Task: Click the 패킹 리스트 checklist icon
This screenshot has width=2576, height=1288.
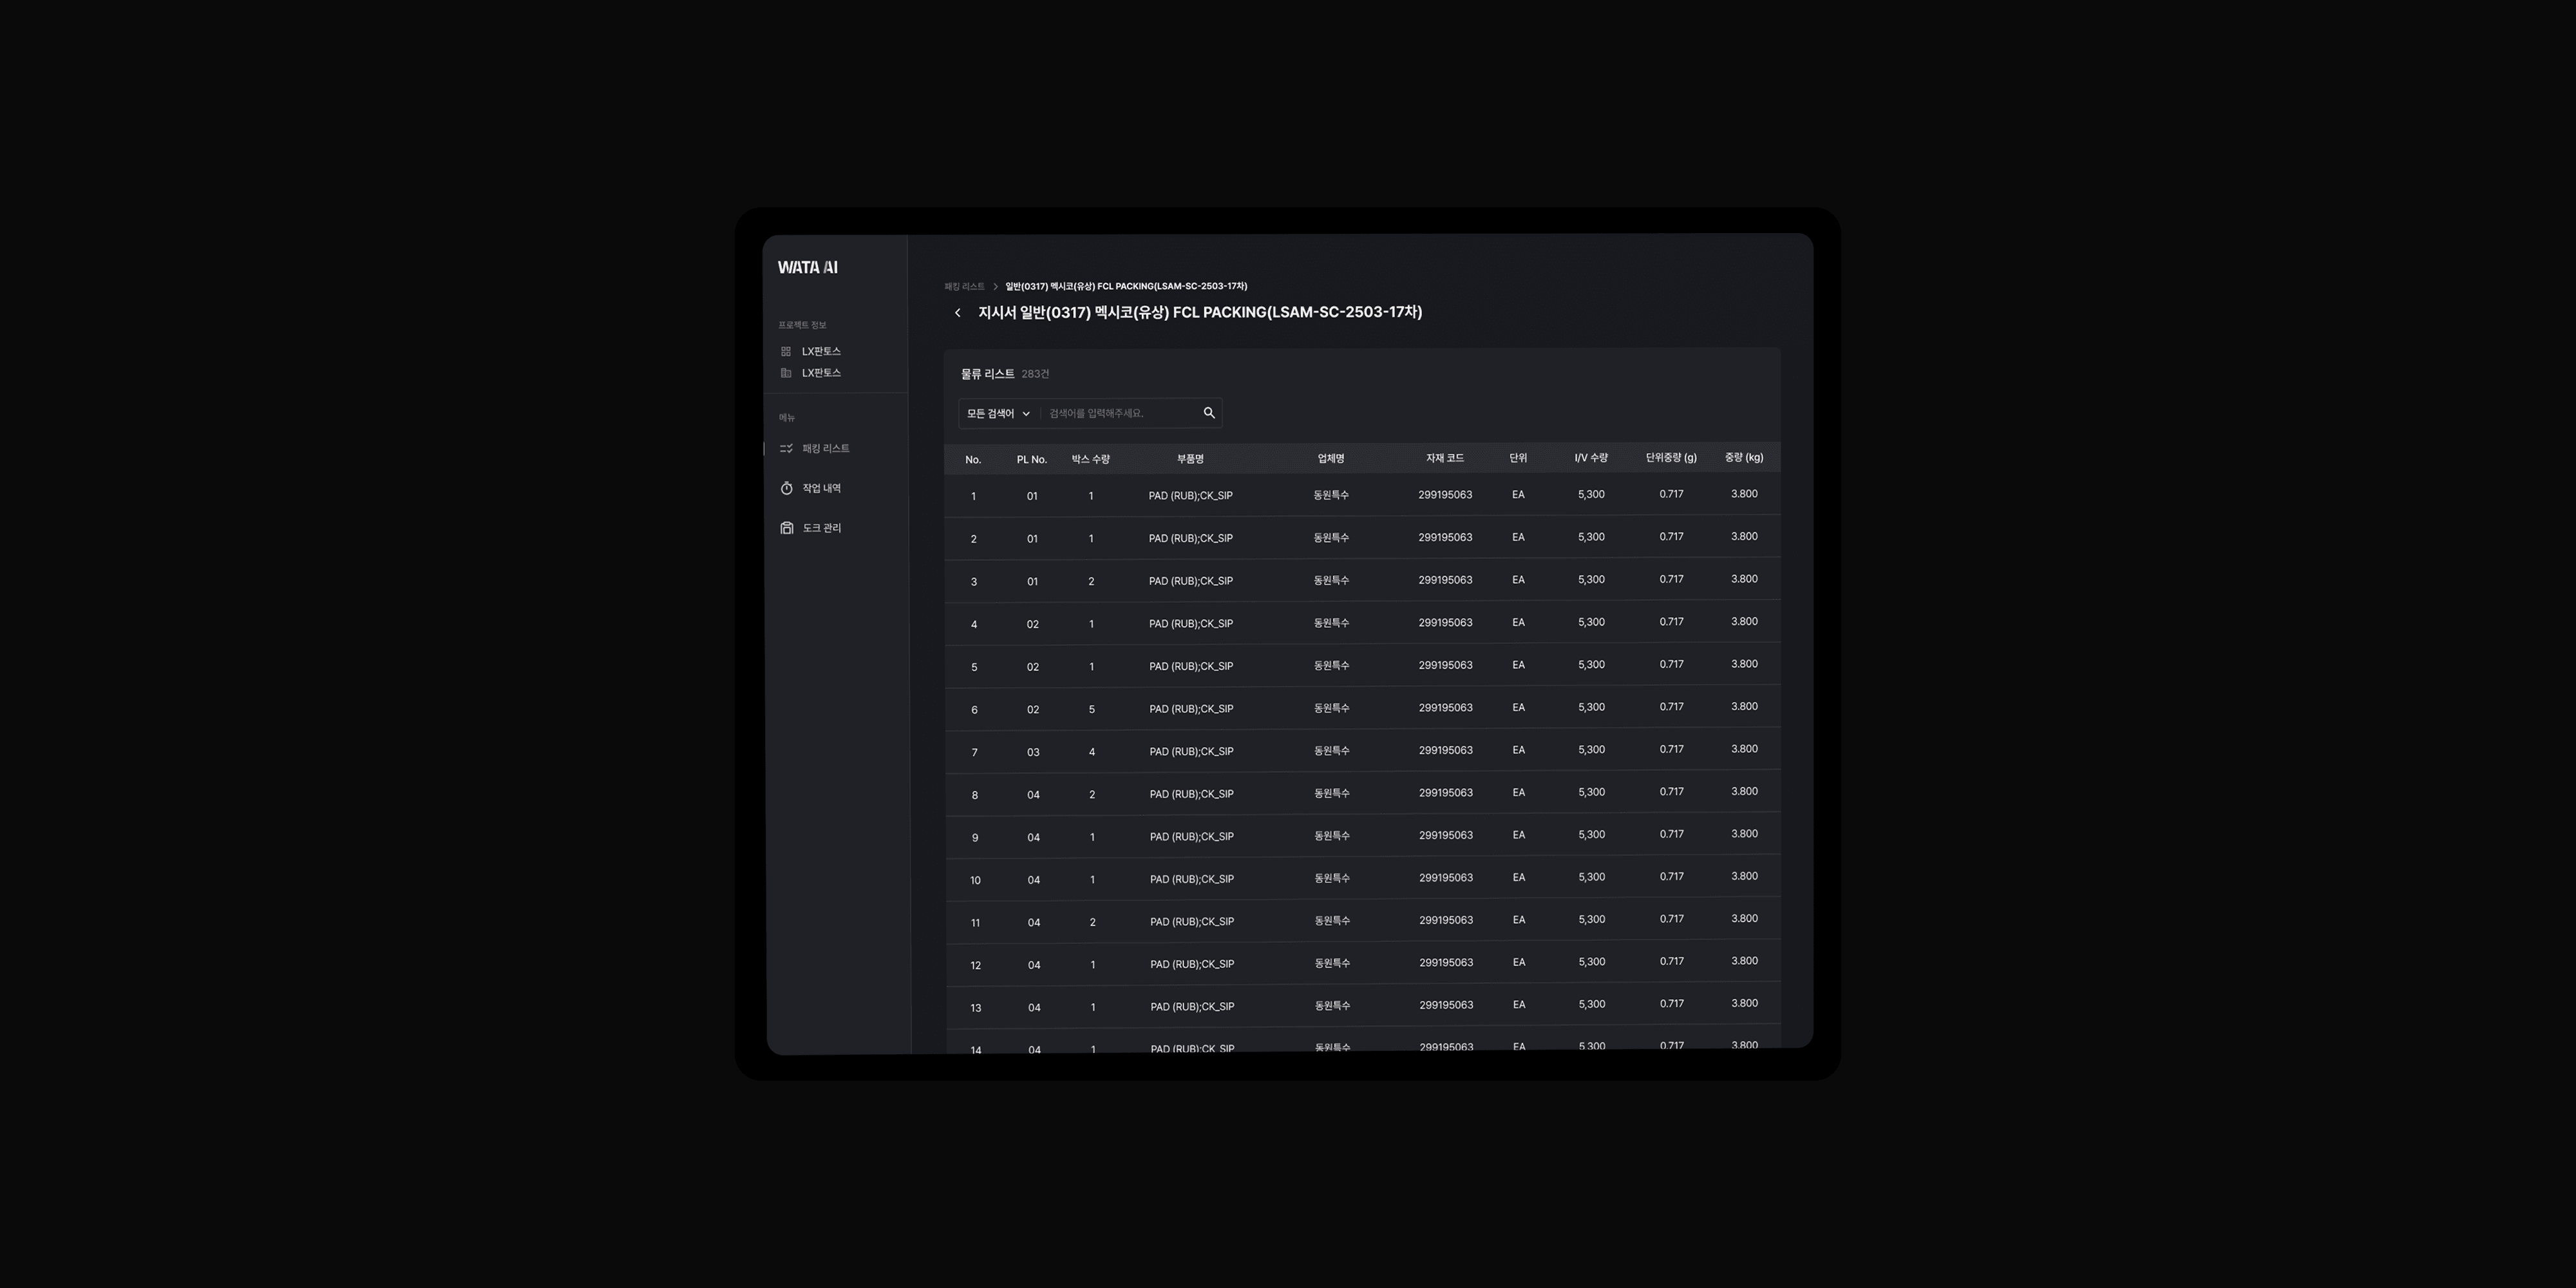Action: click(x=786, y=449)
